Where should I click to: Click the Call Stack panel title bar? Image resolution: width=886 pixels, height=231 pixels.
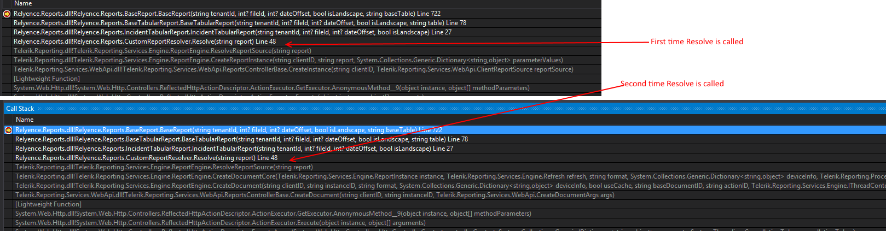(x=444, y=109)
